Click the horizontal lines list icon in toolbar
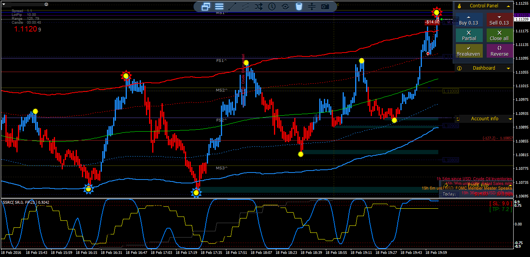530x257 pixels. point(219,6)
